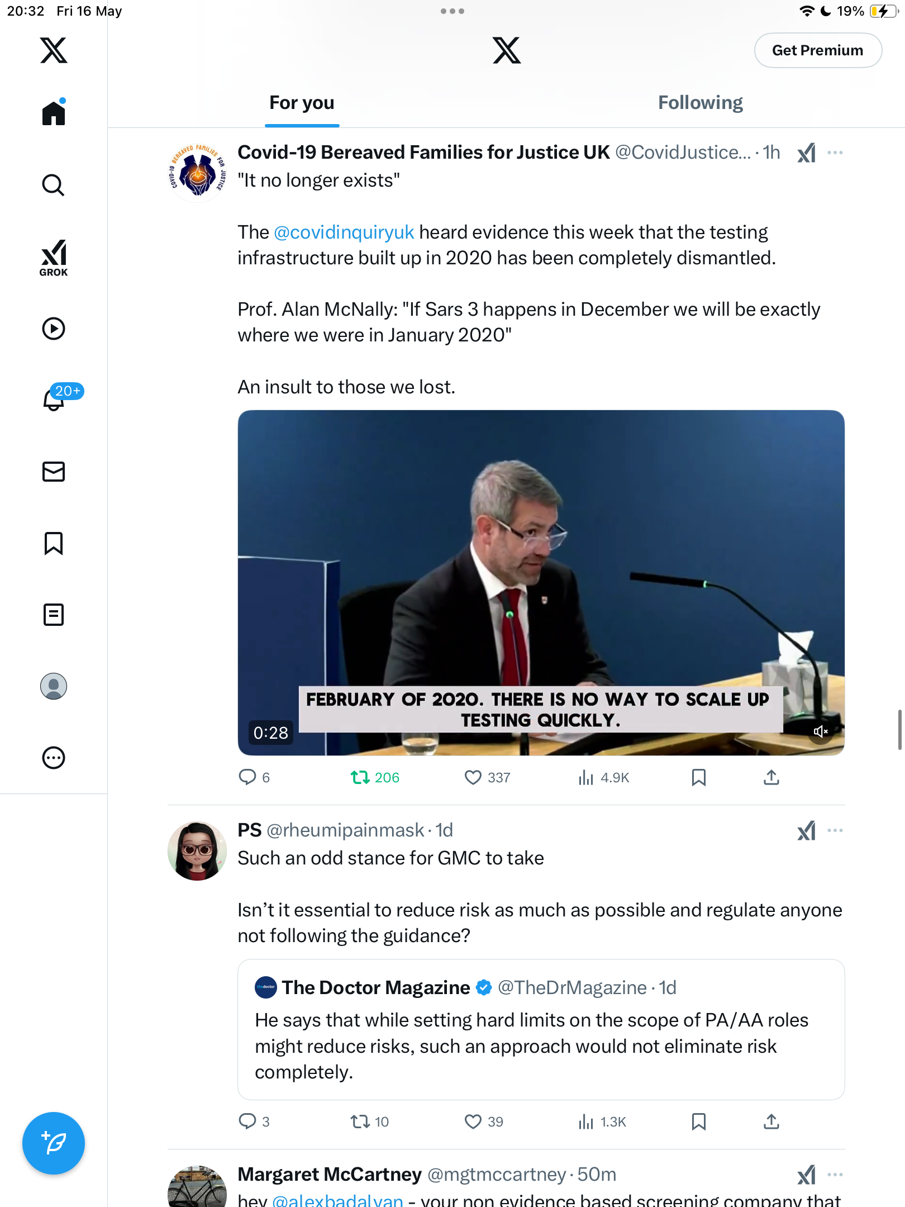Open more options for Covid-19 Bereaved Families post
The height and width of the screenshot is (1207, 905).
tap(835, 153)
